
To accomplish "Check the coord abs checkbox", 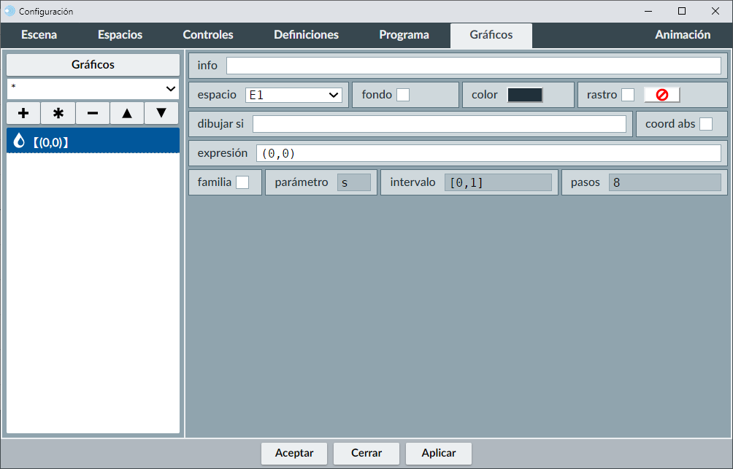I will pyautogui.click(x=706, y=124).
